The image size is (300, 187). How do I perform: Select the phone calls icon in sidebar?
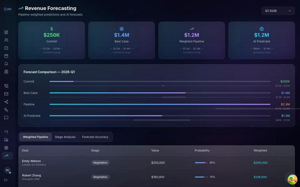tap(7, 86)
